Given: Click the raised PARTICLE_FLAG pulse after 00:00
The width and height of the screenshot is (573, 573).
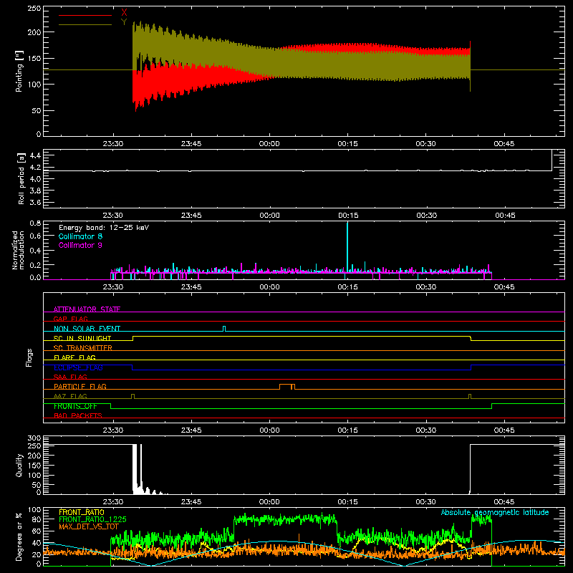Looking at the screenshot, I should tap(287, 386).
